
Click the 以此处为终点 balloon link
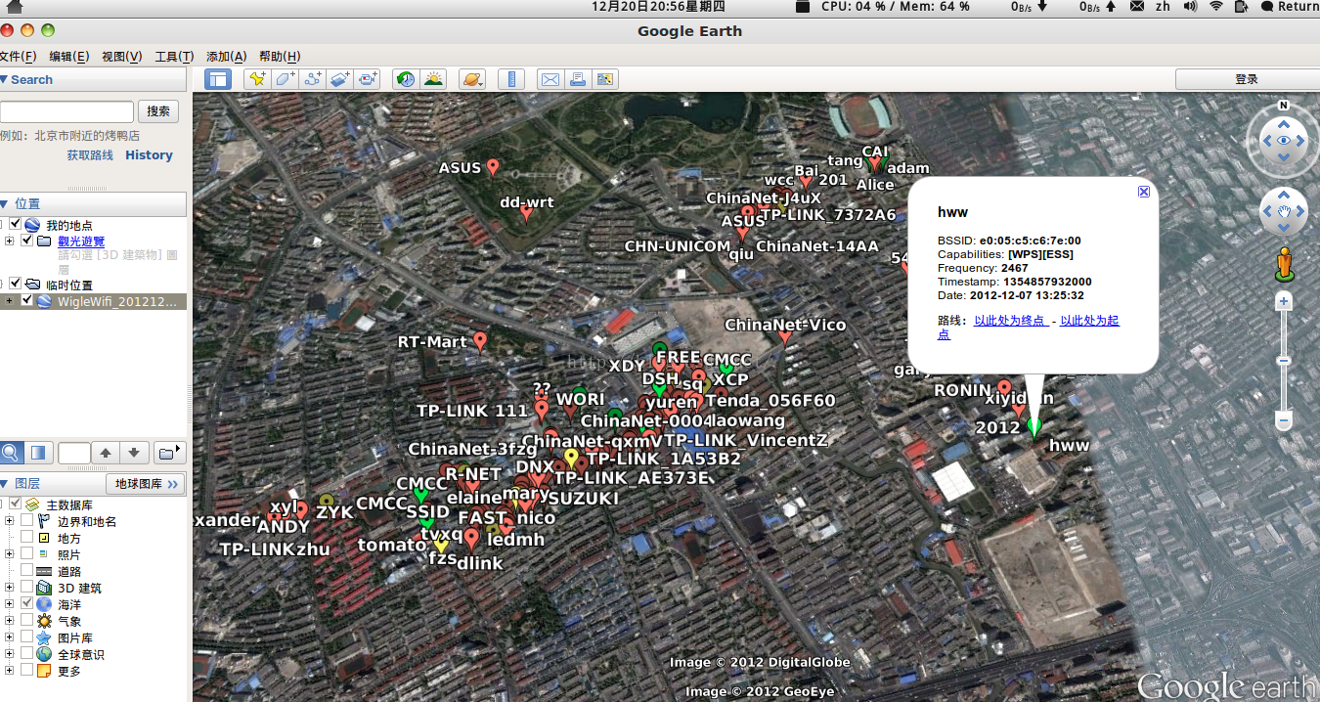pyautogui.click(x=1010, y=321)
